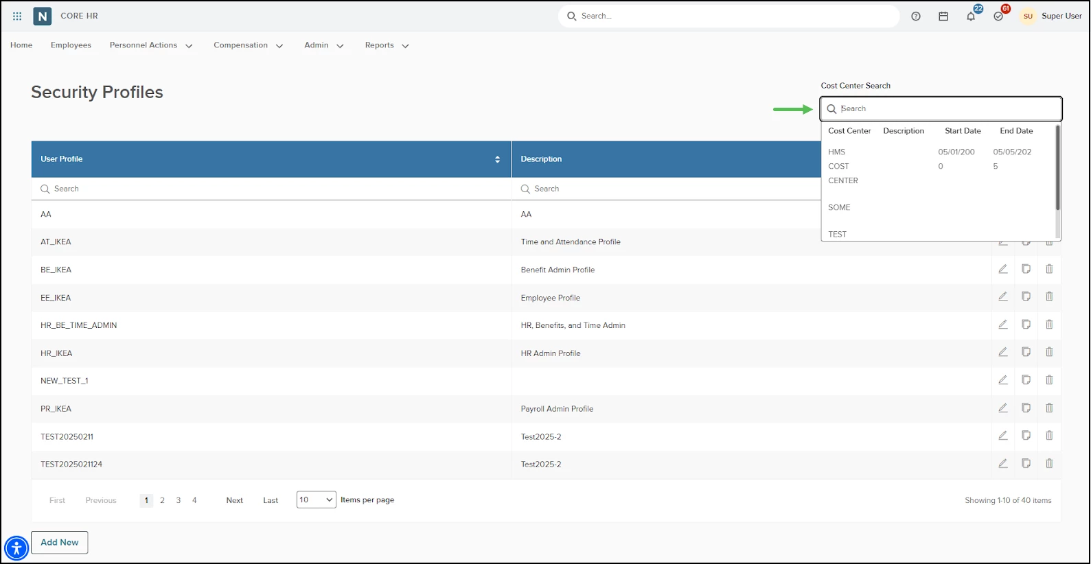Click the Add New button
The width and height of the screenshot is (1091, 564).
click(60, 542)
